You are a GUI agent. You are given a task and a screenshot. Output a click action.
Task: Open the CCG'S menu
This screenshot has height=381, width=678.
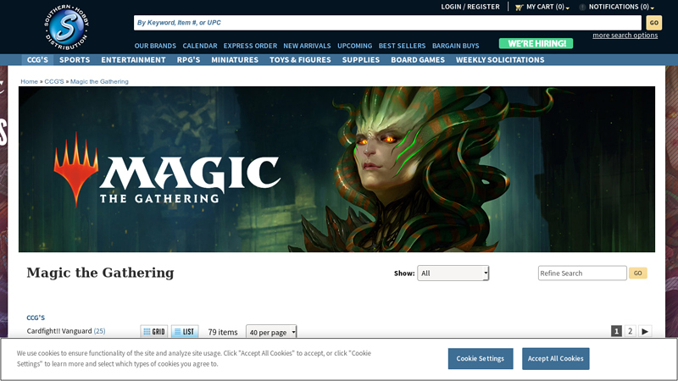tap(37, 59)
